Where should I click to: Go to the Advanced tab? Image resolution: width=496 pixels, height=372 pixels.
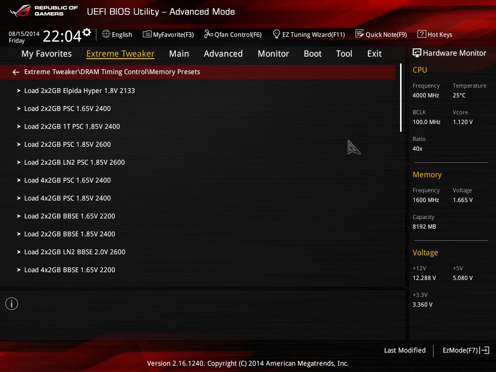223,54
